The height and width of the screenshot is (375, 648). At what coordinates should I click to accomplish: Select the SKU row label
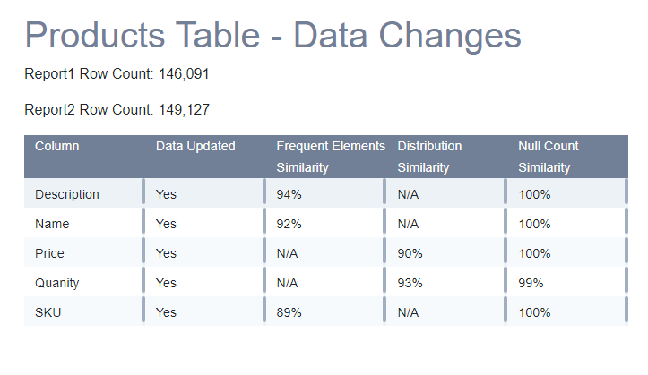[x=48, y=312]
